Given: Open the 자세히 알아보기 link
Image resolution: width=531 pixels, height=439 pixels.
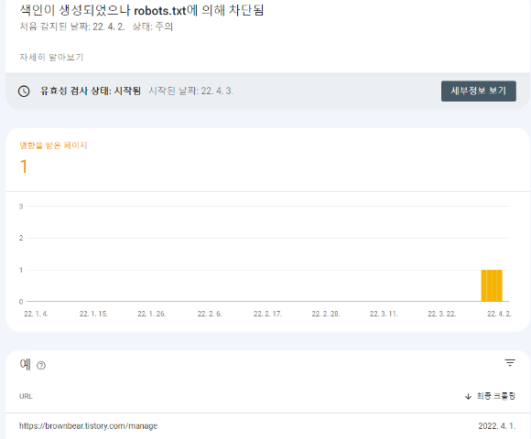Looking at the screenshot, I should click(x=51, y=57).
